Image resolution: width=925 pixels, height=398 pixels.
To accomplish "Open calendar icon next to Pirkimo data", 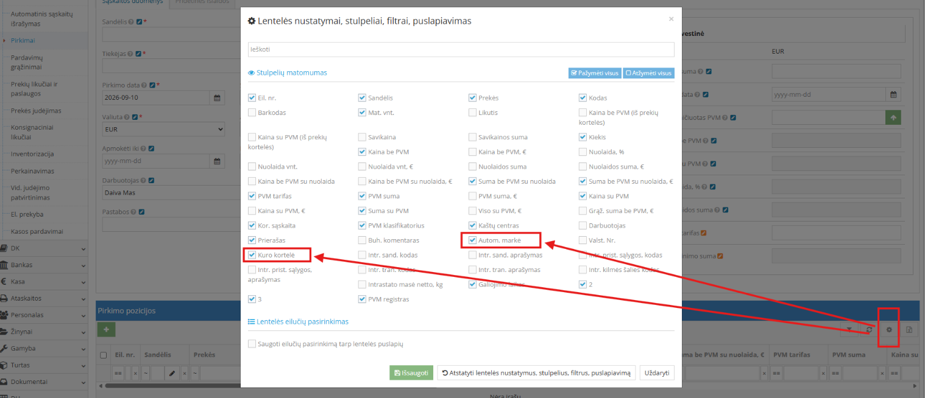I will (217, 97).
